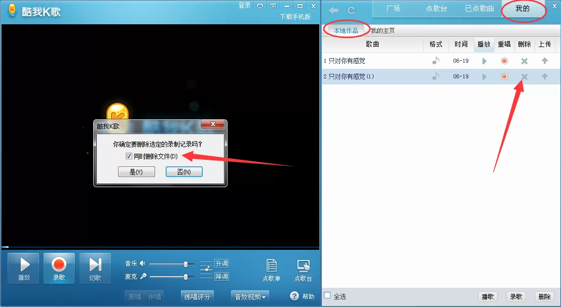
Task: Re-sing icon for row 2 只对你有感觉(1)
Action: (x=504, y=76)
